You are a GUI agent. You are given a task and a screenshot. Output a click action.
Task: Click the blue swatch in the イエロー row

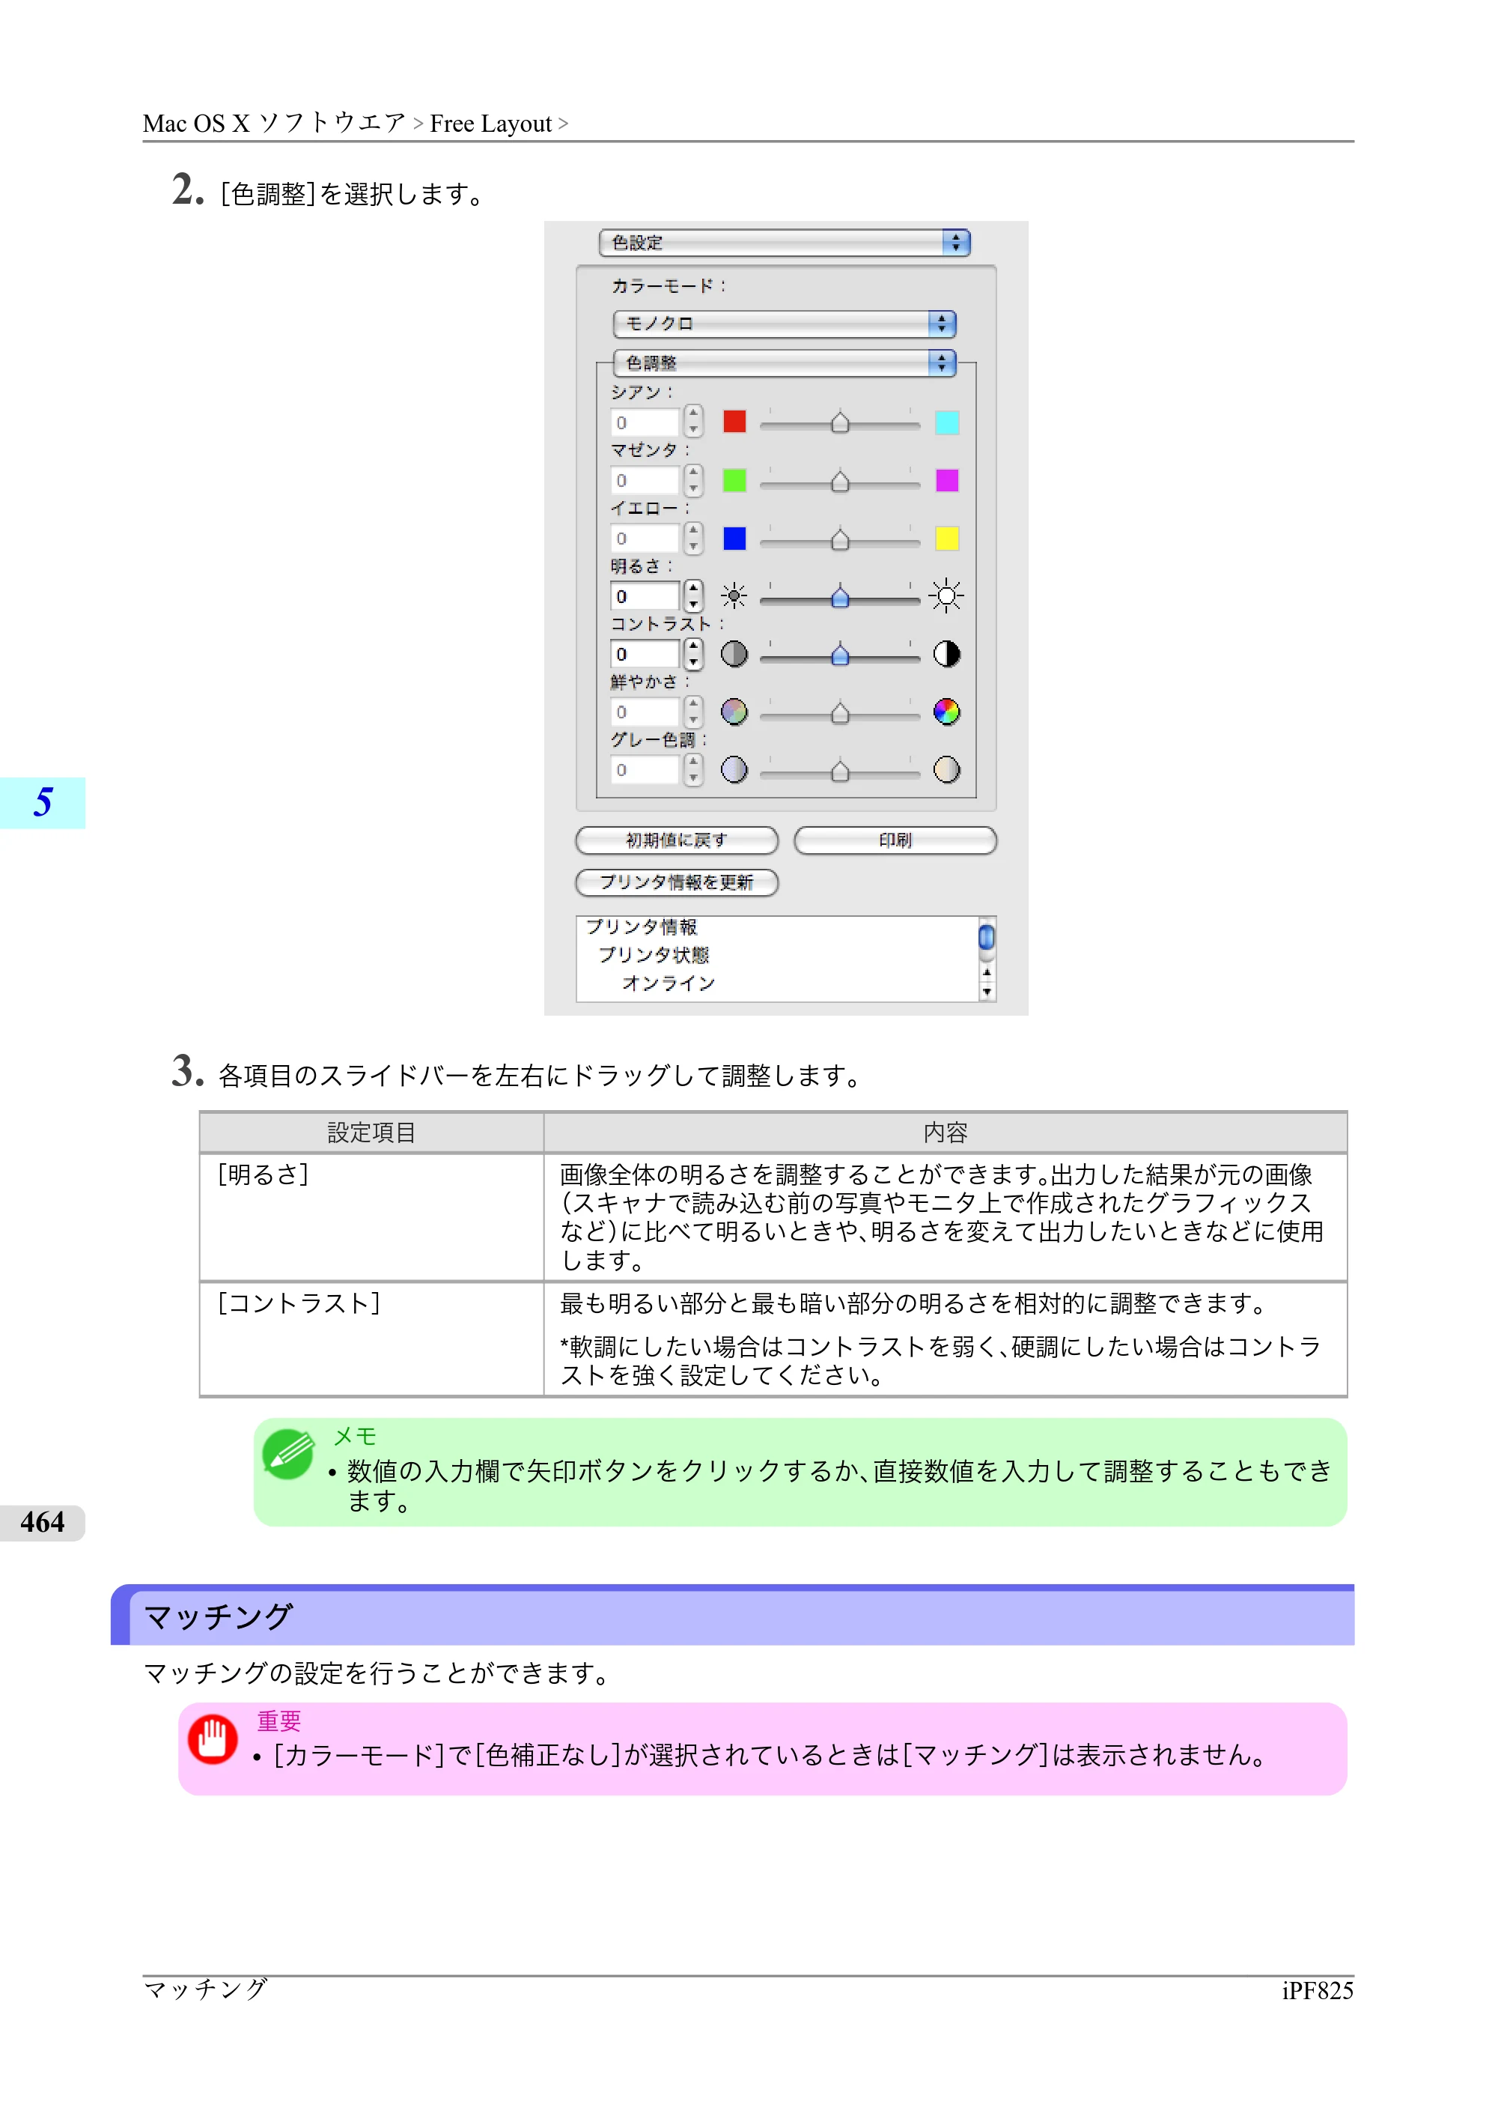(x=734, y=538)
